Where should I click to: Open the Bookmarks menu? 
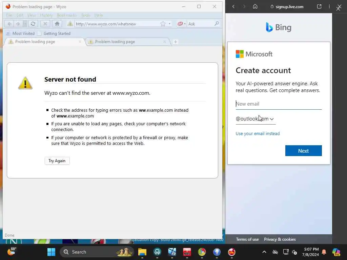67,15
